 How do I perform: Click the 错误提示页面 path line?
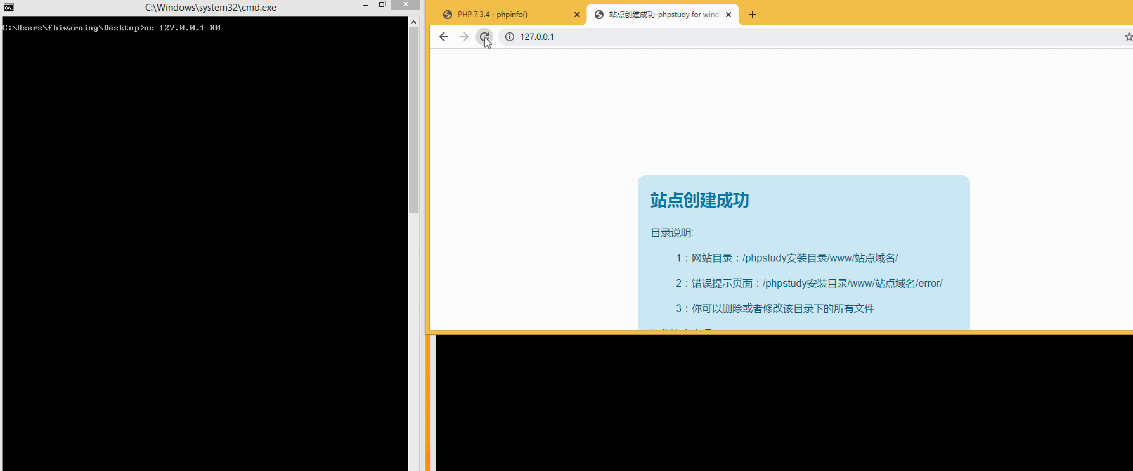coord(809,283)
